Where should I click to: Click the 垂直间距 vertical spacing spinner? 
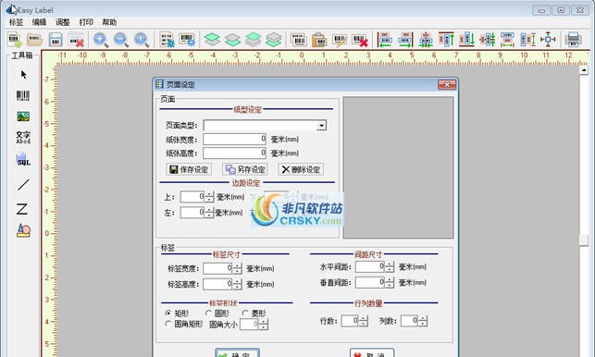pos(390,283)
